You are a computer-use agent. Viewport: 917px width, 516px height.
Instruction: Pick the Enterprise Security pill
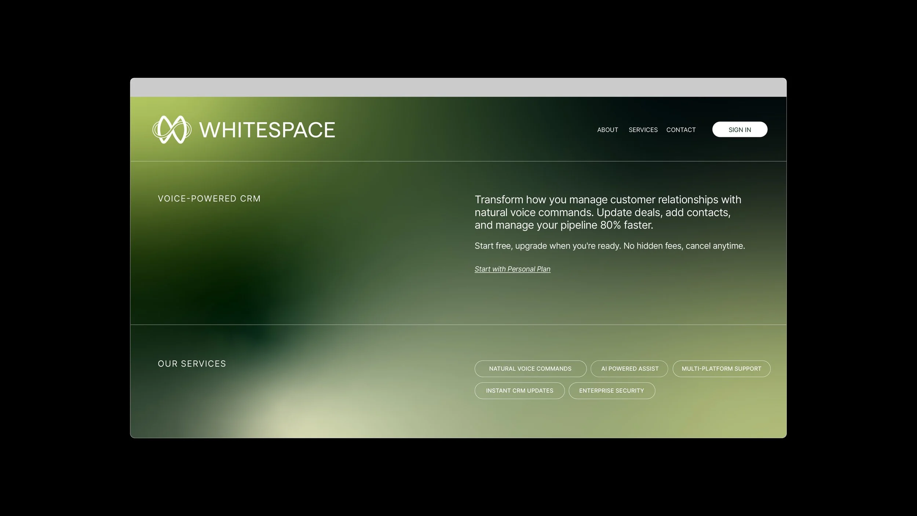611,390
